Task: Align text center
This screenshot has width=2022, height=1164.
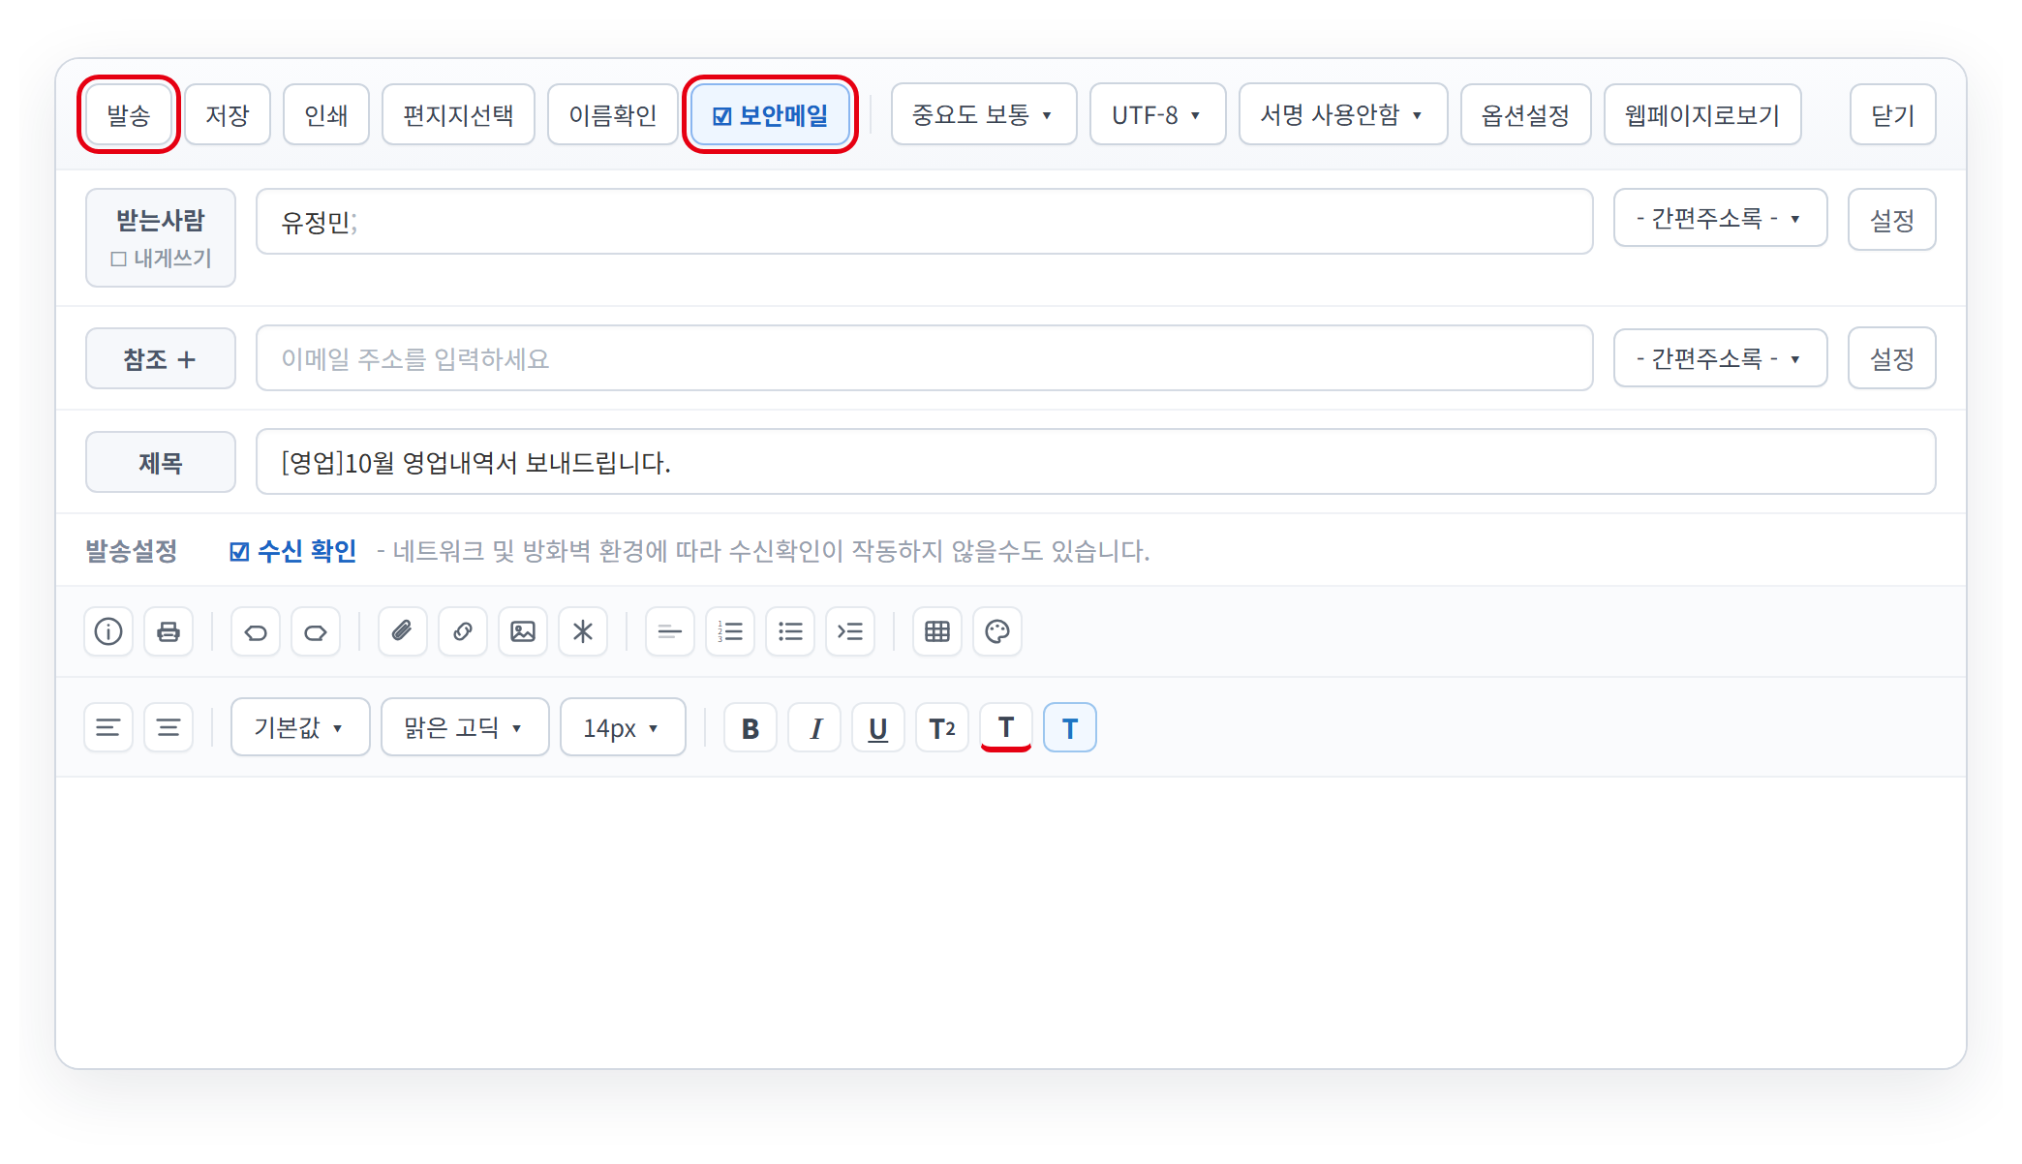Action: [168, 727]
